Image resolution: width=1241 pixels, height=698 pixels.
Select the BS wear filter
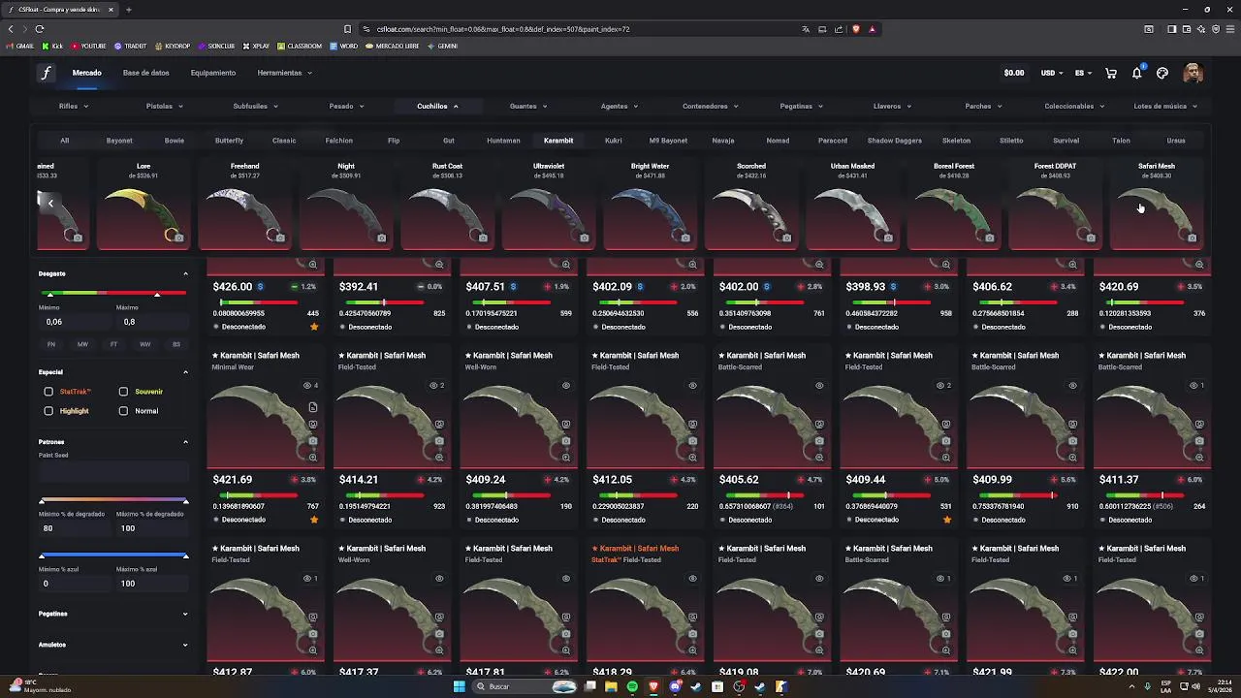tap(175, 344)
